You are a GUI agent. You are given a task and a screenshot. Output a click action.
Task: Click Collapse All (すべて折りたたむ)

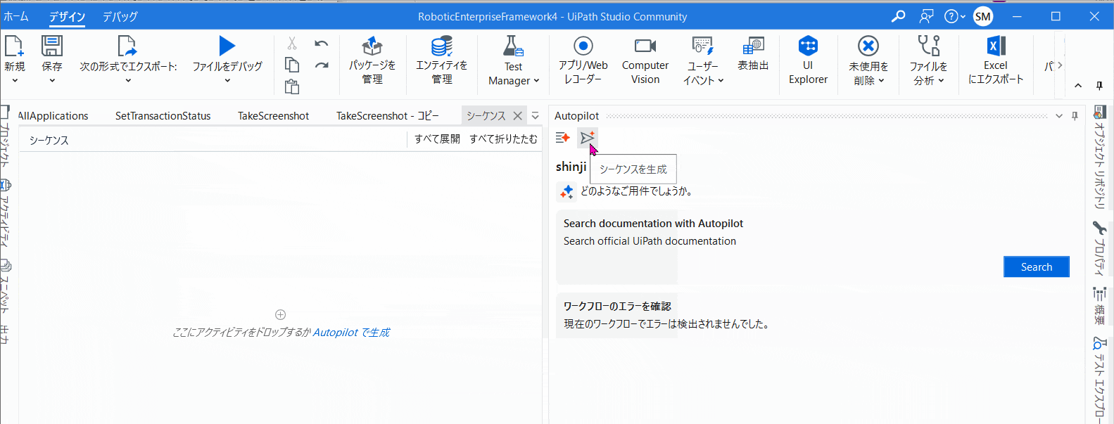503,139
